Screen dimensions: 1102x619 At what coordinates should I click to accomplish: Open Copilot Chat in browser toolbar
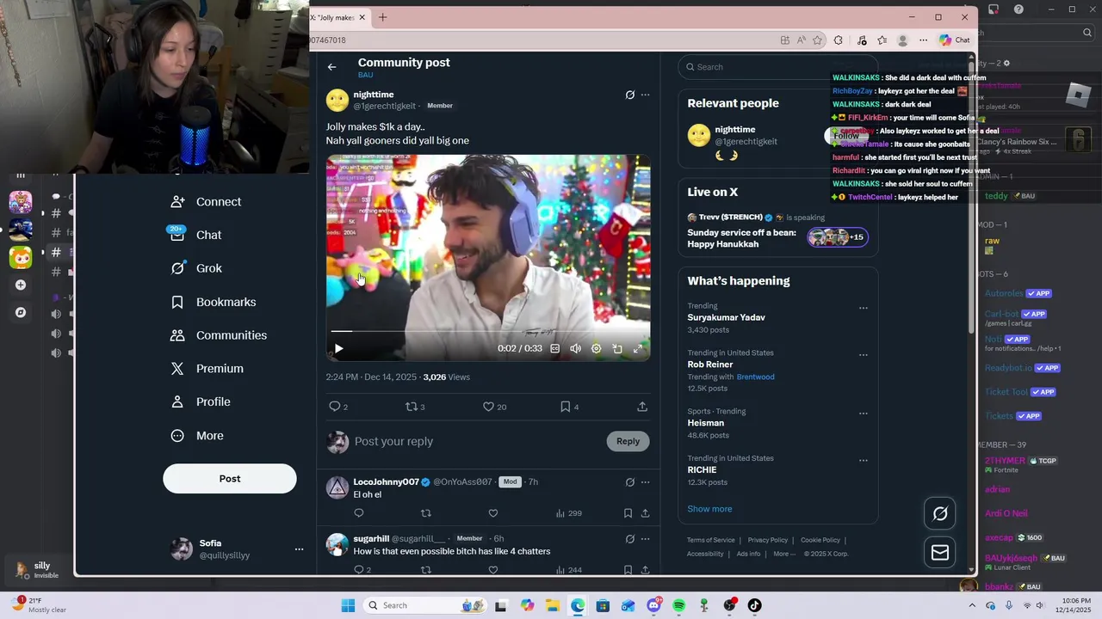[x=955, y=40]
